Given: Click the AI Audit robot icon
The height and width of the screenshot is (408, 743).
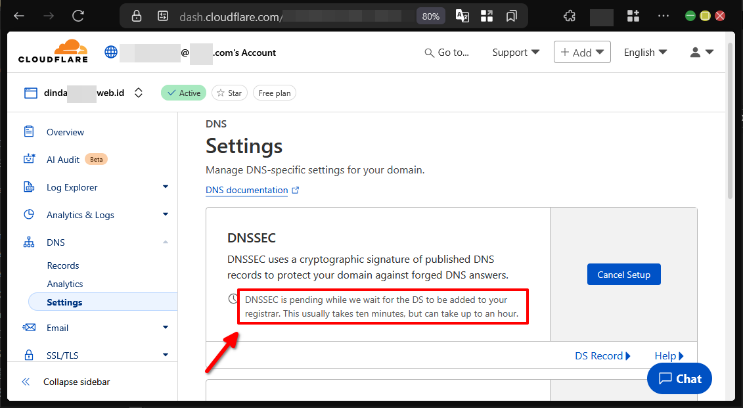Looking at the screenshot, I should pos(29,159).
